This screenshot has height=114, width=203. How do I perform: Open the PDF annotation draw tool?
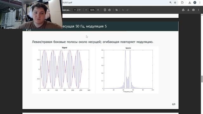pos(116,10)
